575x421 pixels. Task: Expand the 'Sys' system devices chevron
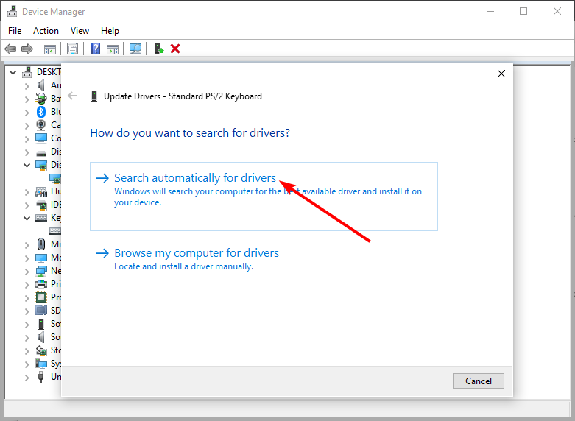tap(27, 364)
